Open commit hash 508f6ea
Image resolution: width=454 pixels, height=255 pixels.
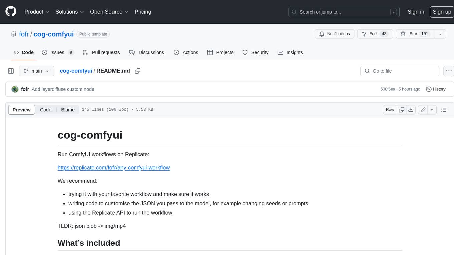click(x=388, y=89)
